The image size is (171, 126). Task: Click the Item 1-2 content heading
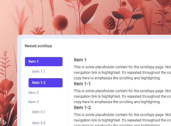click(x=82, y=107)
